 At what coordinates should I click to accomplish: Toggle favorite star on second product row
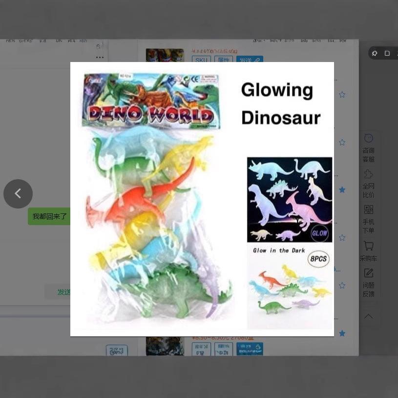point(342,143)
